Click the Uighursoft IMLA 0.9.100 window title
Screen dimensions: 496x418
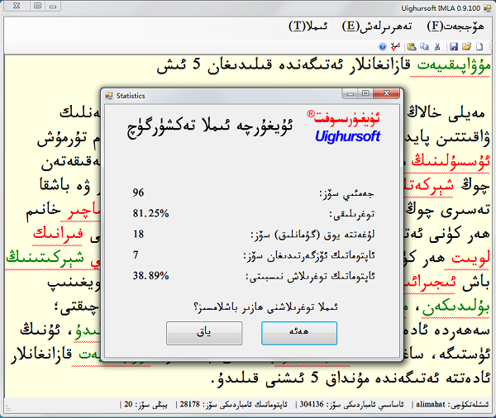(x=441, y=8)
